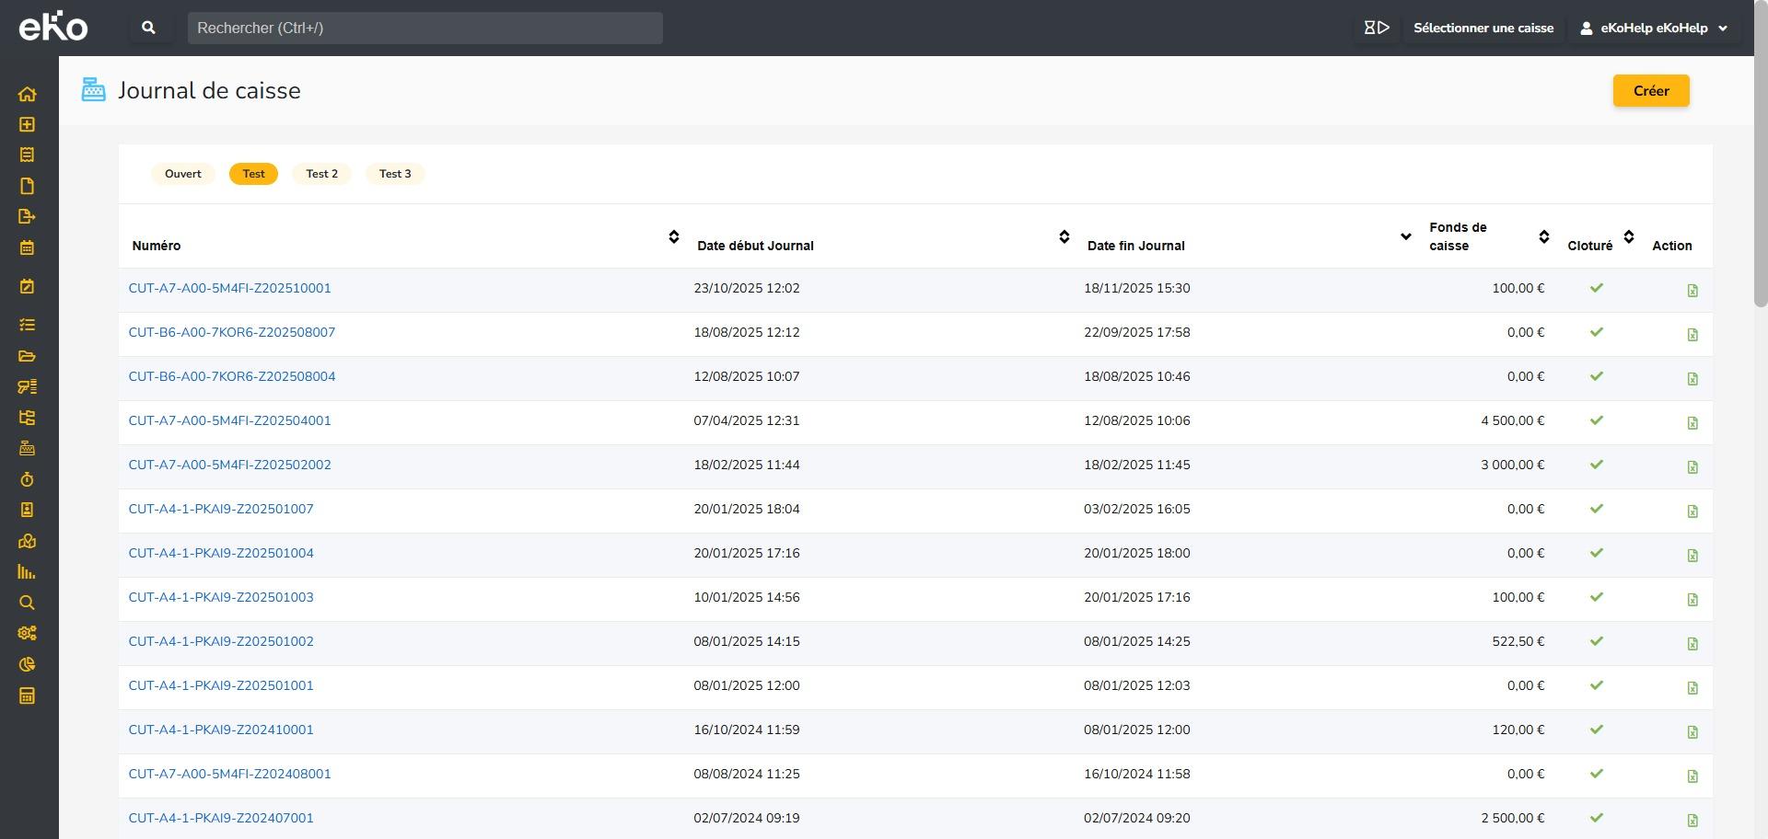Open the pie chart sidebar icon
Viewport: 1768px width, 839px height.
pyautogui.click(x=27, y=664)
